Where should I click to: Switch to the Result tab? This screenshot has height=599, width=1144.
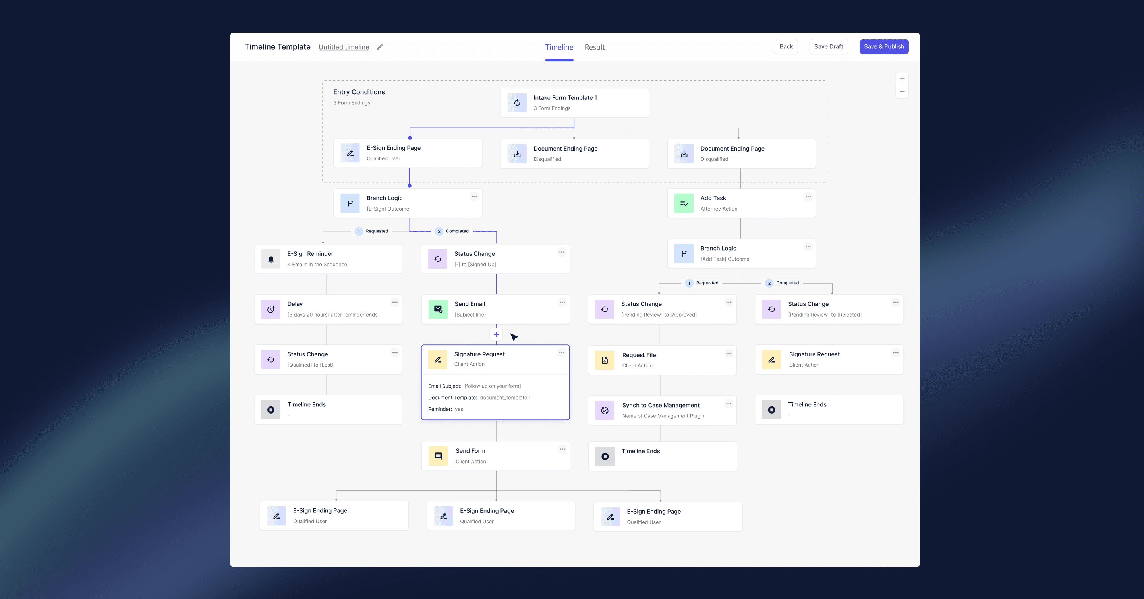click(x=594, y=47)
